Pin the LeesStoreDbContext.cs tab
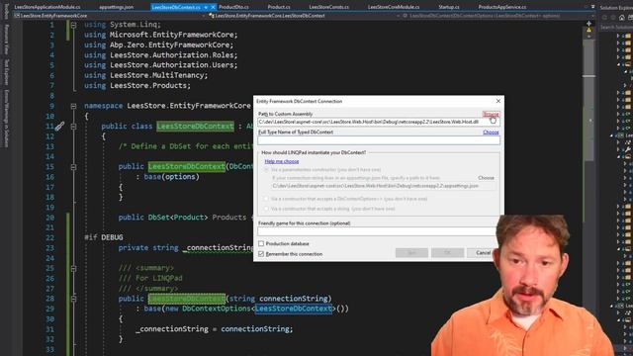 206,7
